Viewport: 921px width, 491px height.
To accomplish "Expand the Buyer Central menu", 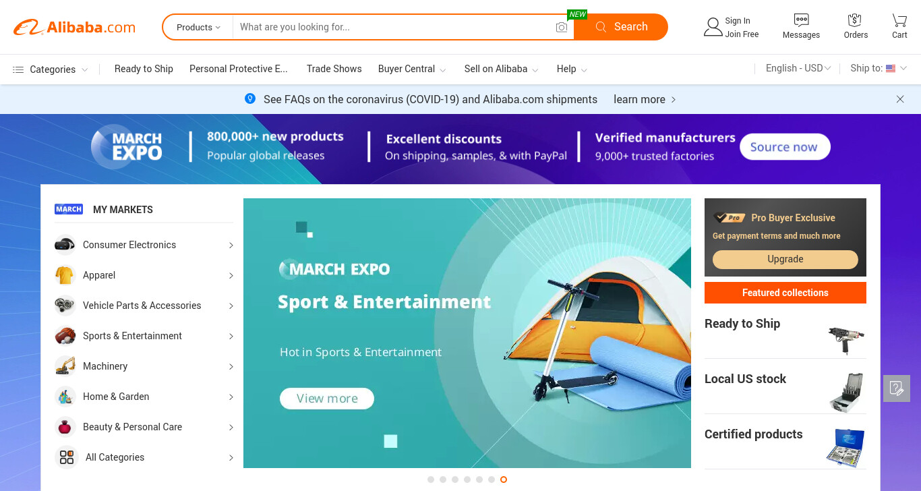I will (x=442, y=70).
